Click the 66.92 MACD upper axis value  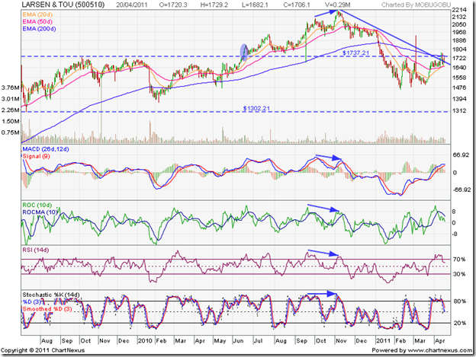[462, 155]
